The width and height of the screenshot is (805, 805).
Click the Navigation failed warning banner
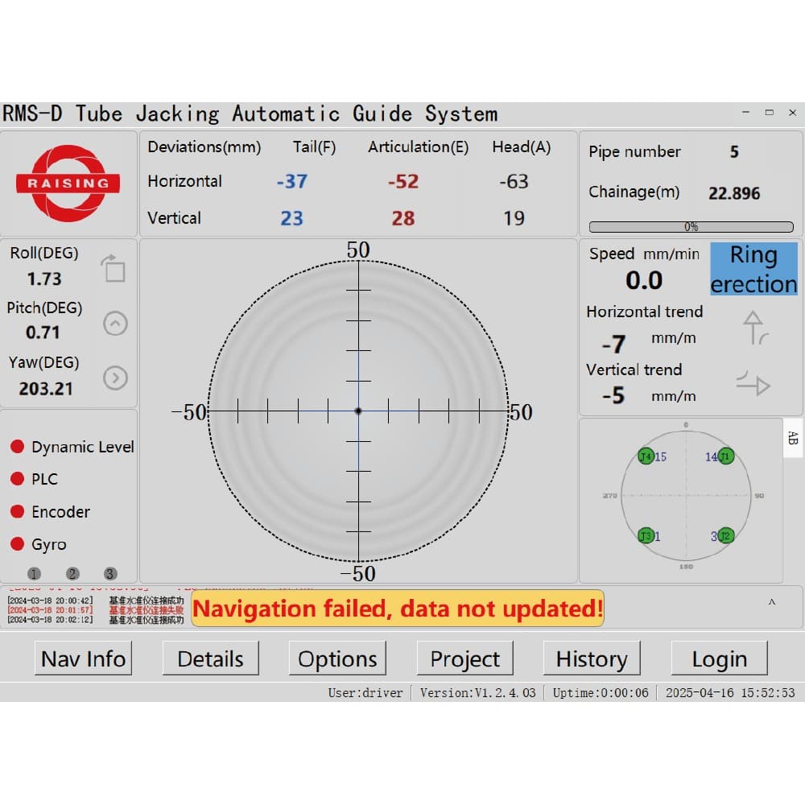click(x=398, y=609)
